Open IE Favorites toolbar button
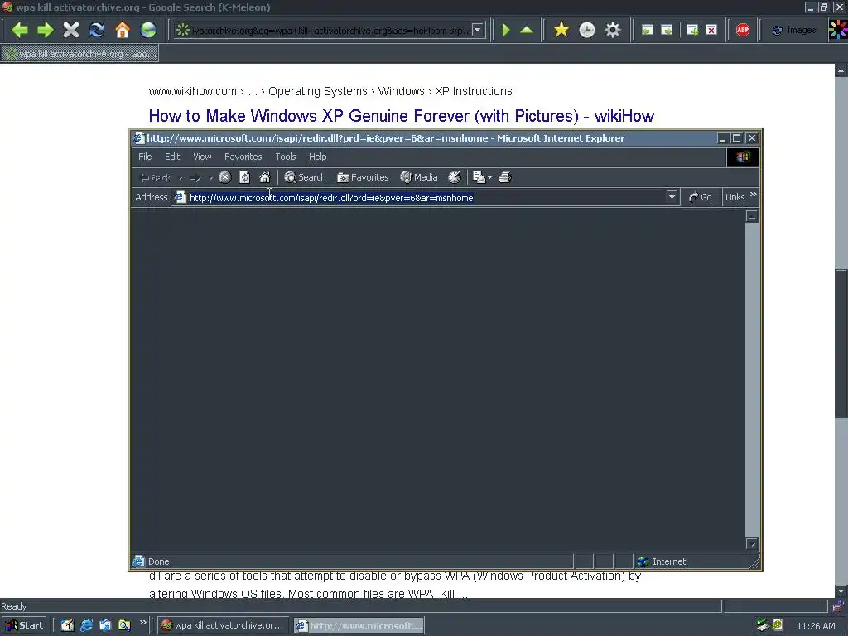Image resolution: width=848 pixels, height=636 pixels. (363, 177)
